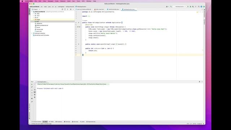Open the editor tabs more-options icon

pyautogui.click(x=202, y=9)
